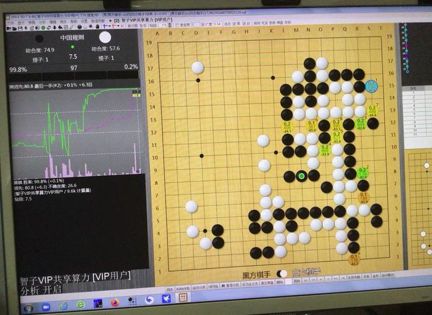Click the Kata评估 button

pos(183,289)
